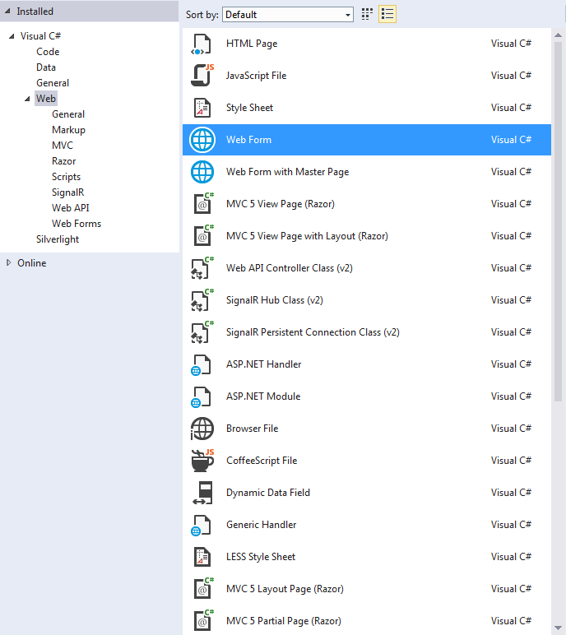Open the Sort by dropdown
The width and height of the screenshot is (566, 635).
(x=288, y=15)
